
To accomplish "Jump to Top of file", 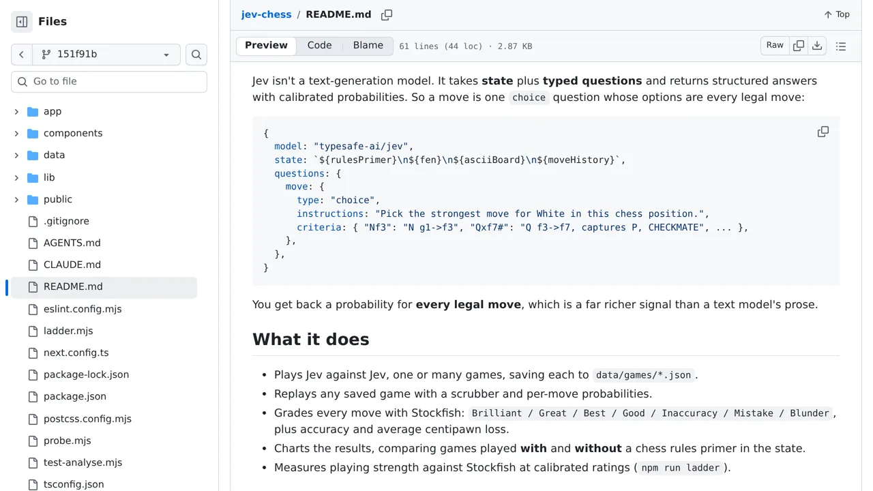I will (836, 14).
